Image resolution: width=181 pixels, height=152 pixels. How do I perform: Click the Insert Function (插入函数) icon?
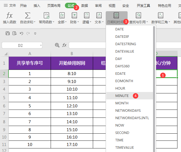coord(9,15)
